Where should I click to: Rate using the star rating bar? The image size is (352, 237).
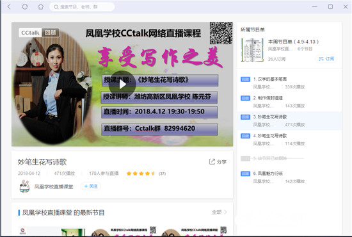[x=141, y=174]
